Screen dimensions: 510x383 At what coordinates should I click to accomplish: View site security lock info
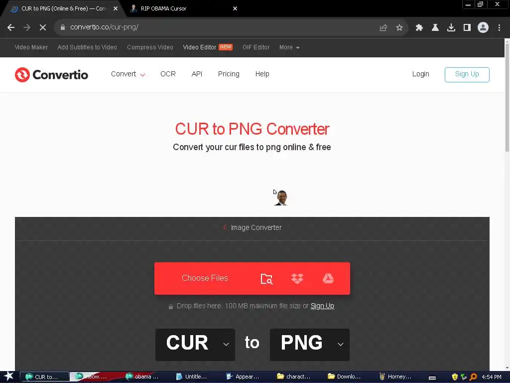tap(63, 27)
